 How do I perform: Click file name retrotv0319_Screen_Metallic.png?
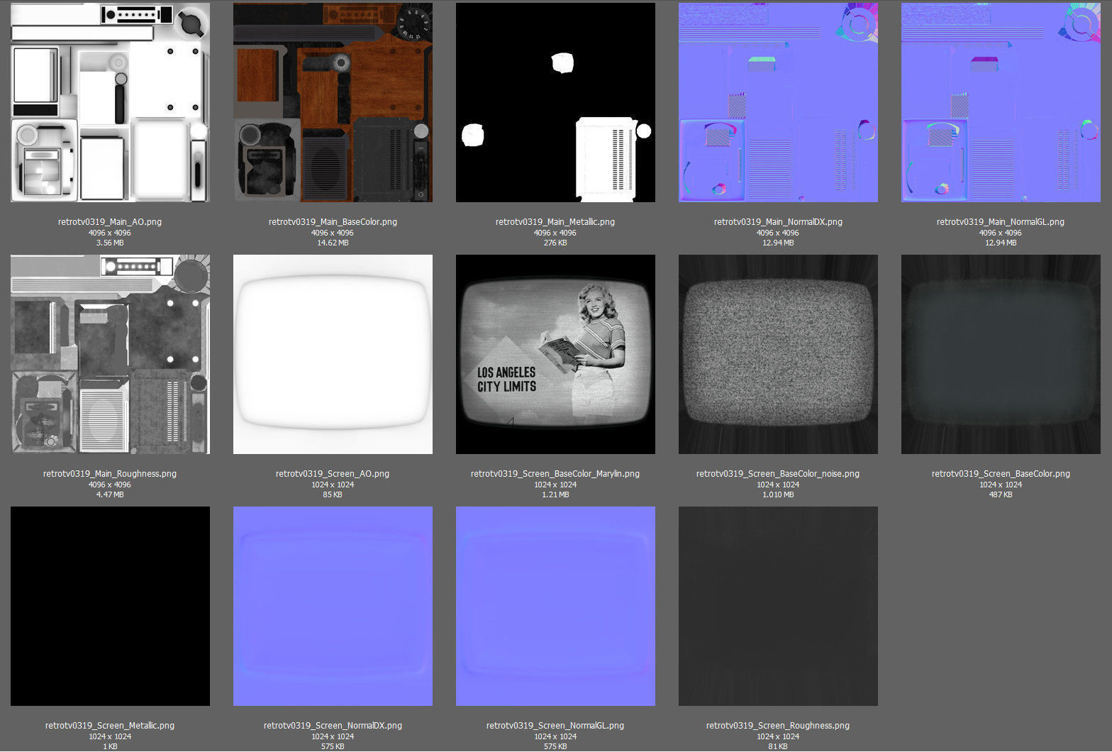point(110,726)
